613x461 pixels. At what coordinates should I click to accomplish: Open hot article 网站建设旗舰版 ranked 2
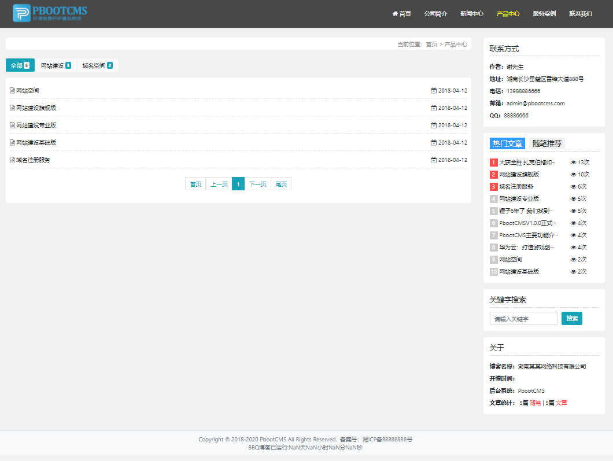pos(519,174)
